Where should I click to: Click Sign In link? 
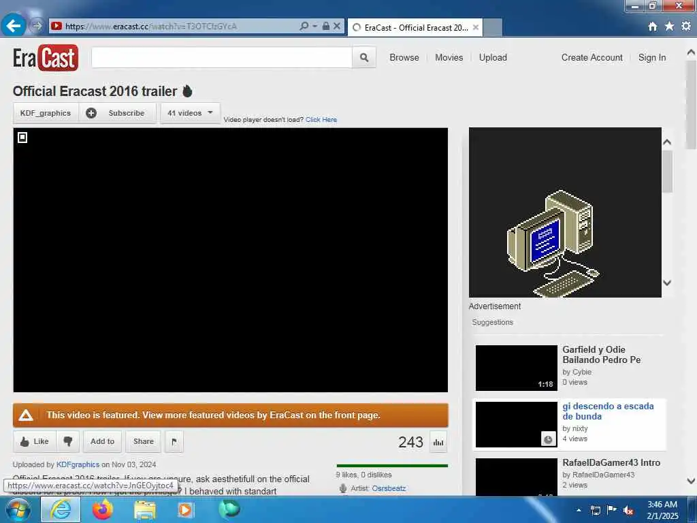[652, 57]
